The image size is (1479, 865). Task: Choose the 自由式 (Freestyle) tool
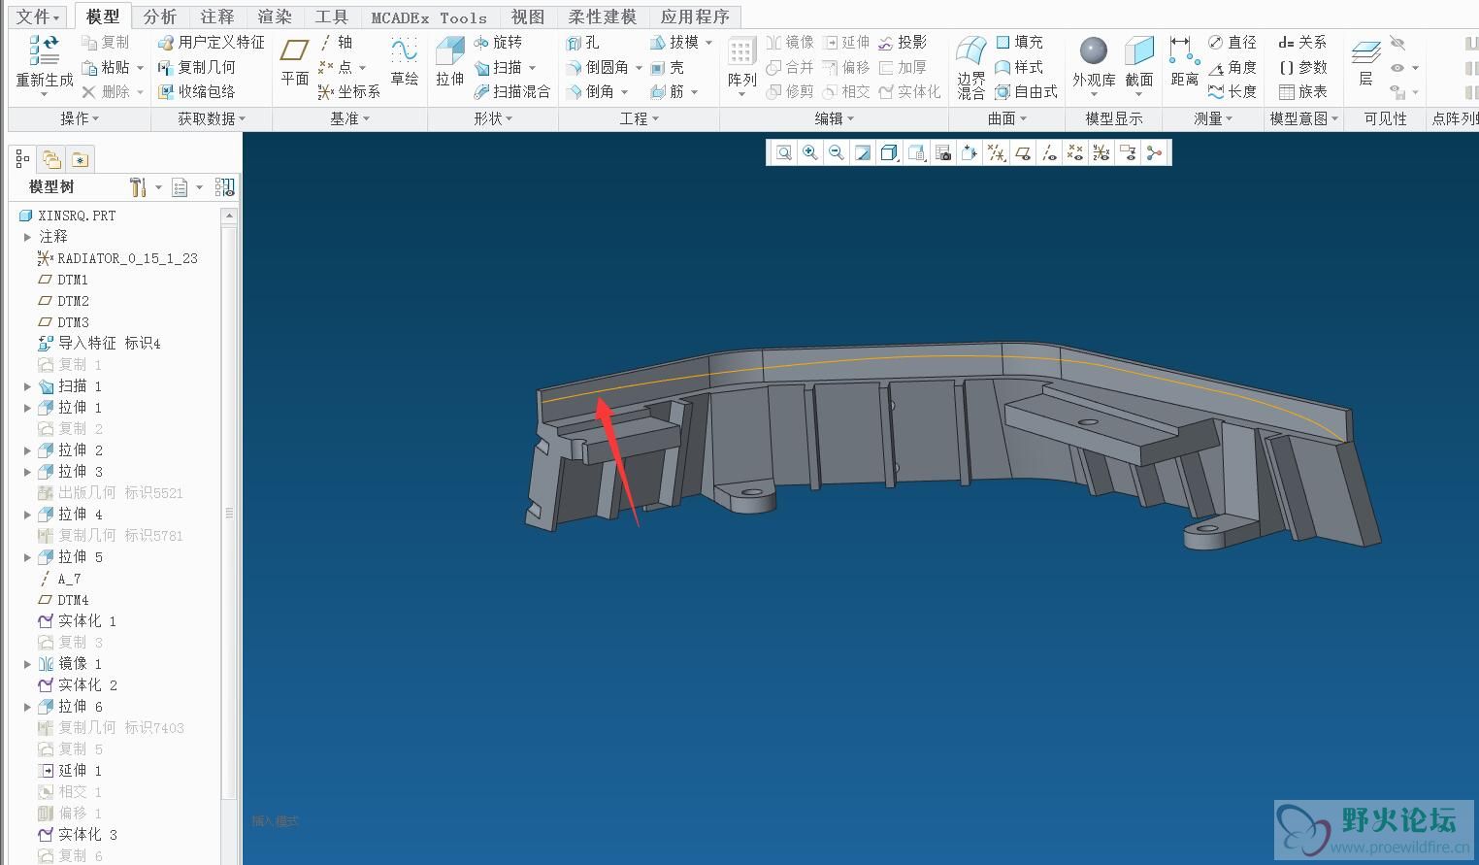1026,91
